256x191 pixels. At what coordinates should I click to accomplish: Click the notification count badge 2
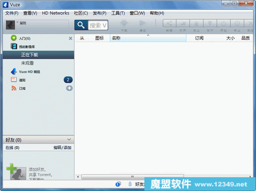[68, 80]
